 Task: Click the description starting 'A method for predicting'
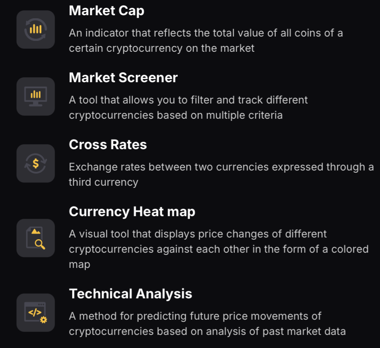pos(195,316)
